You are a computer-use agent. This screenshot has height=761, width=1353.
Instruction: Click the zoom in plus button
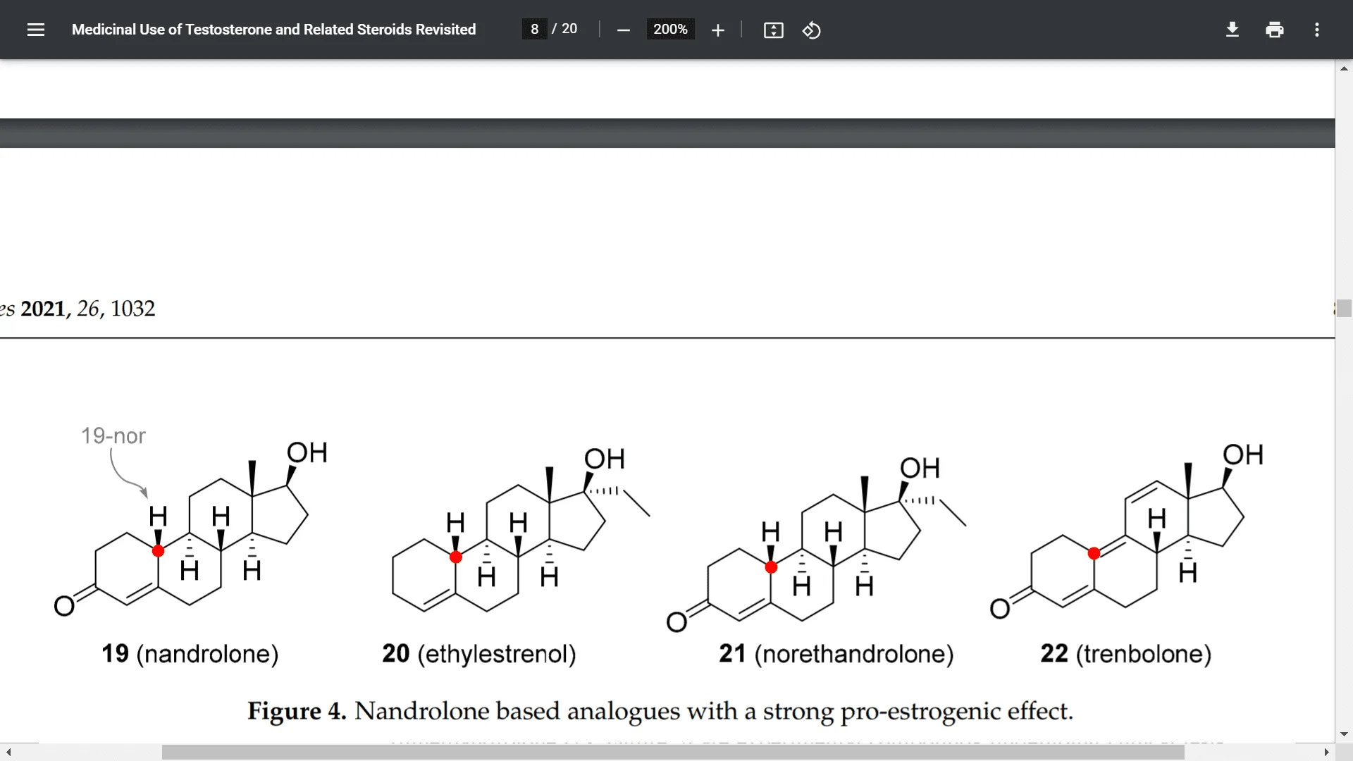(717, 30)
